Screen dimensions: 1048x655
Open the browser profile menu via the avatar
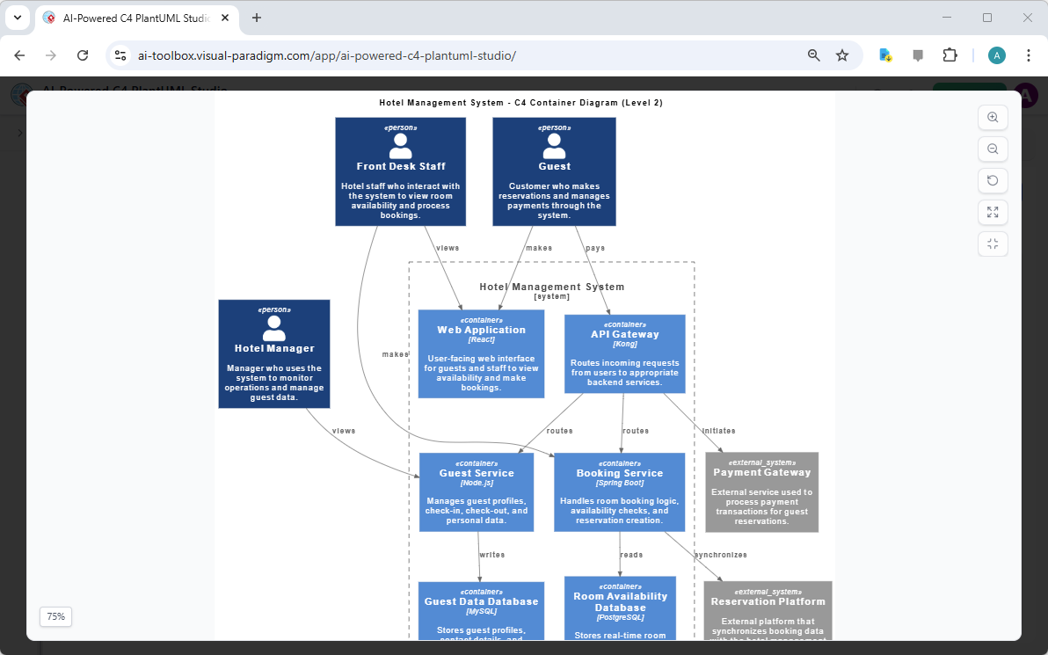click(996, 55)
